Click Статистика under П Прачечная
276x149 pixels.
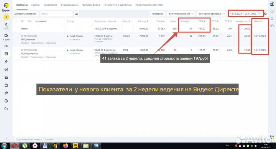(x=51, y=43)
